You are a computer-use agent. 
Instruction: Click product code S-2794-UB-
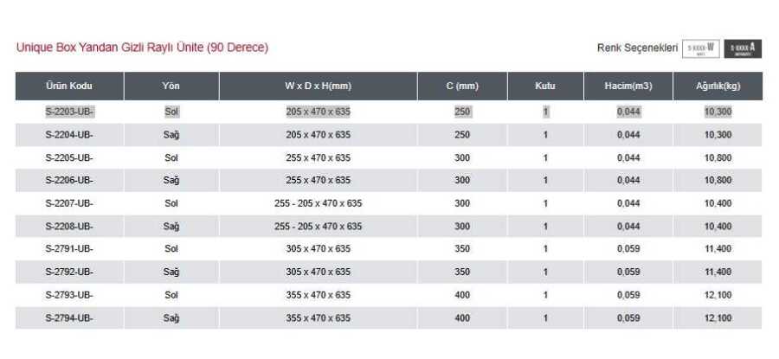[69, 317]
